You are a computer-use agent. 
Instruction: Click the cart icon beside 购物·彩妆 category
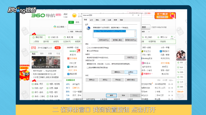click(33, 88)
